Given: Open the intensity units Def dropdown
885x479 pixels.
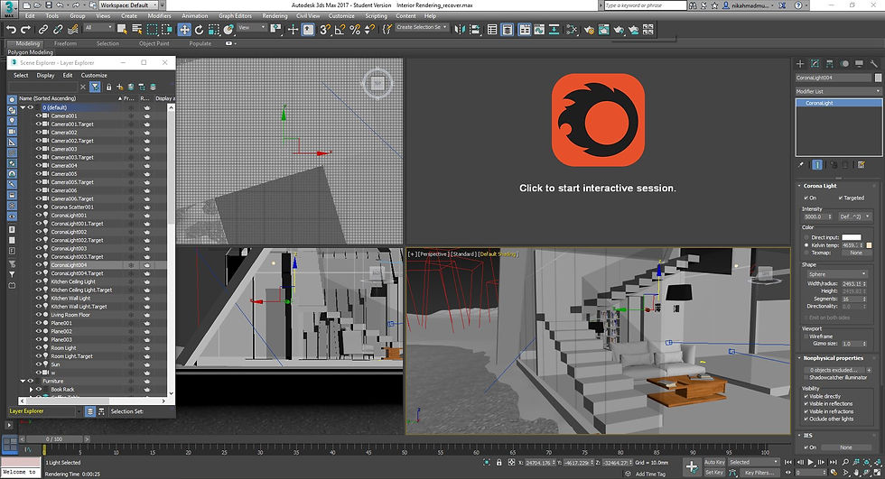Looking at the screenshot, I should [x=854, y=216].
